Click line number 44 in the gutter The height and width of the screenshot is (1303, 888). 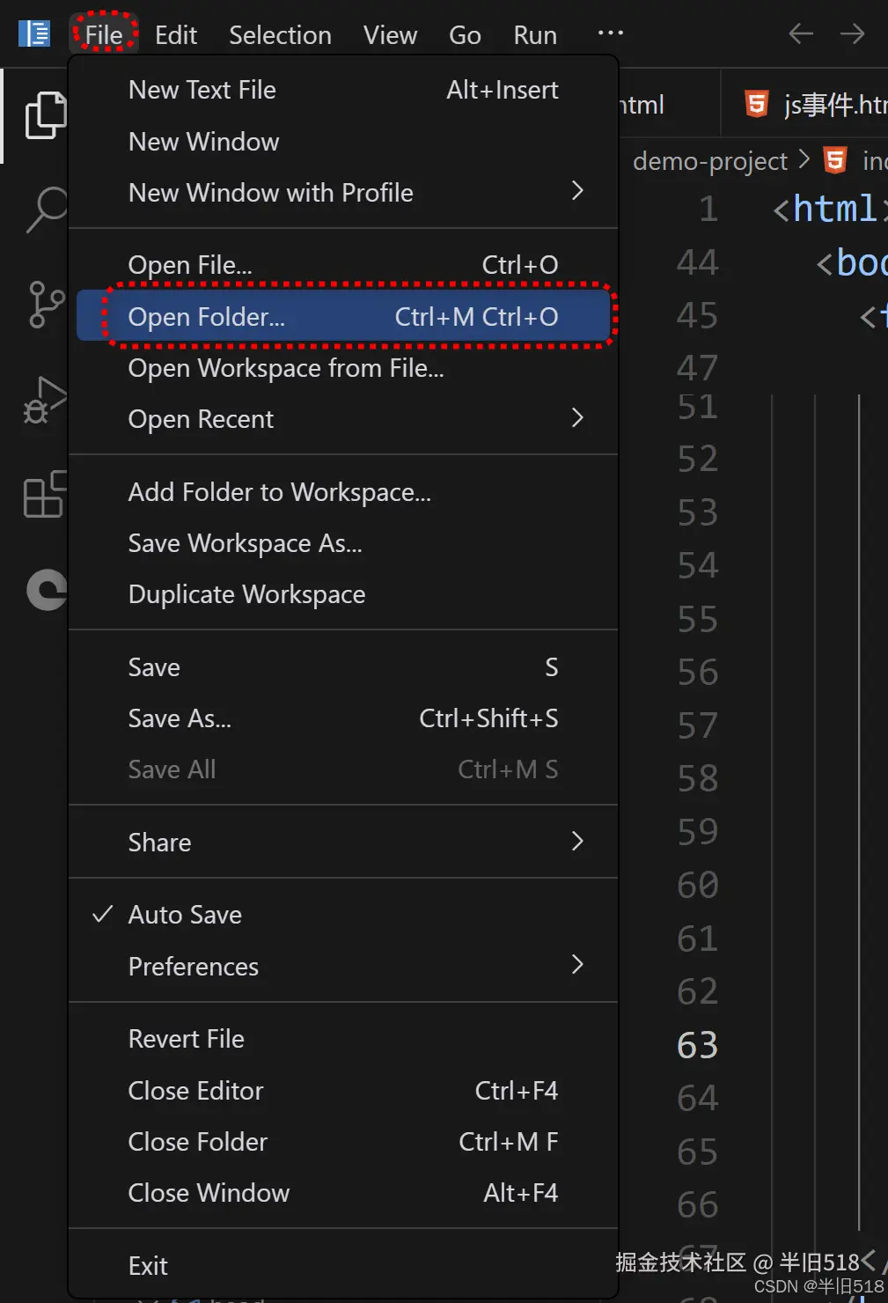click(698, 262)
